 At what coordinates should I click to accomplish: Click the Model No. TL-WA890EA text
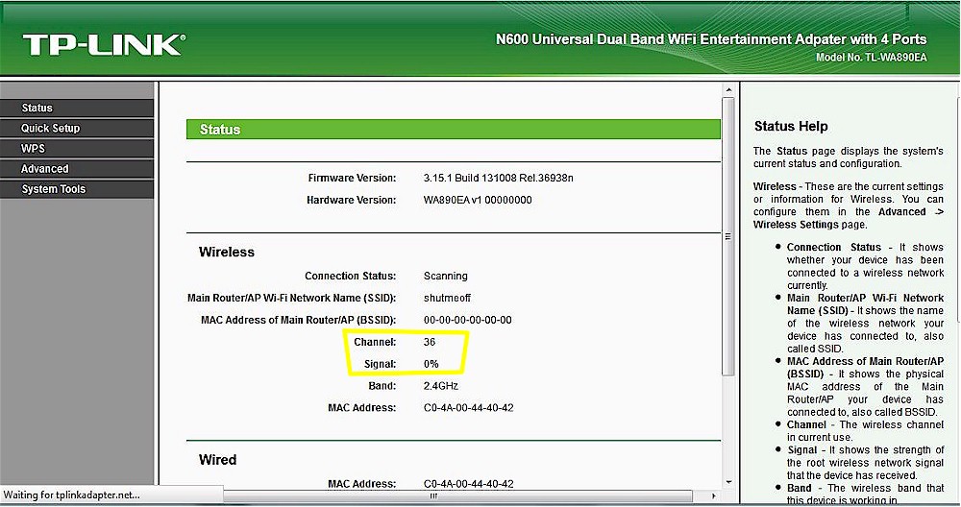872,58
